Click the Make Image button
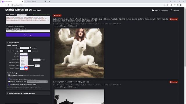186x104 pixels. [28, 35]
